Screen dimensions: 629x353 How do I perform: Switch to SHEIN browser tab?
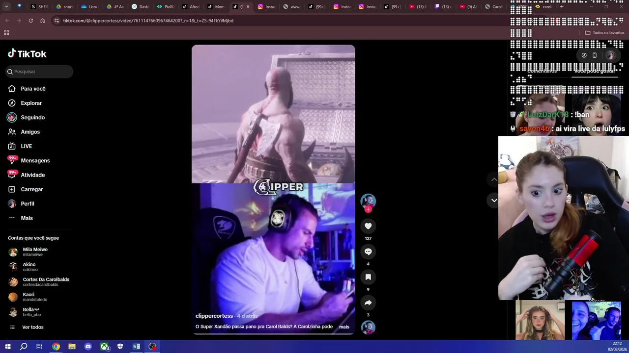(40, 7)
